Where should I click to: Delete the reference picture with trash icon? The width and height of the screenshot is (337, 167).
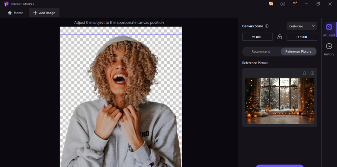point(304,73)
